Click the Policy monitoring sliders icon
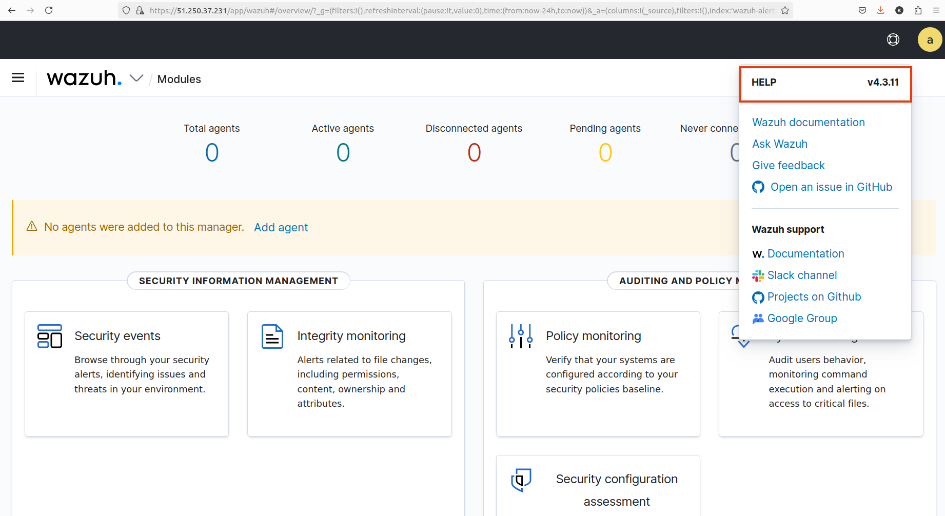This screenshot has height=516, width=945. (x=521, y=336)
